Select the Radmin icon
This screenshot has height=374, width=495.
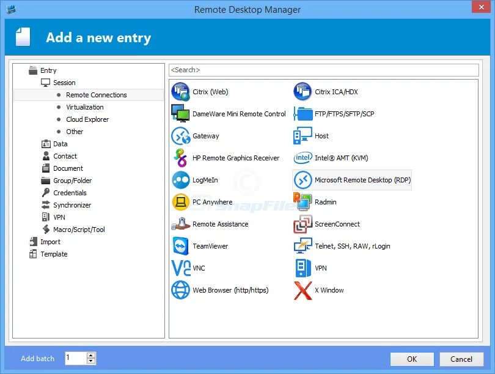coord(302,202)
